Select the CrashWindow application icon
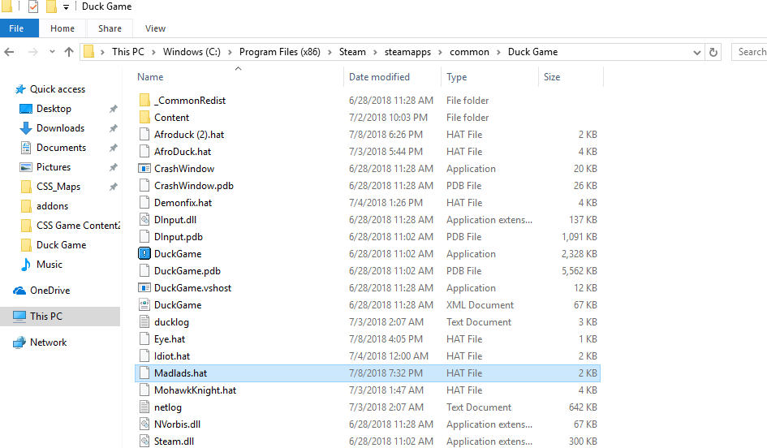Image resolution: width=767 pixels, height=448 pixels. pos(144,169)
